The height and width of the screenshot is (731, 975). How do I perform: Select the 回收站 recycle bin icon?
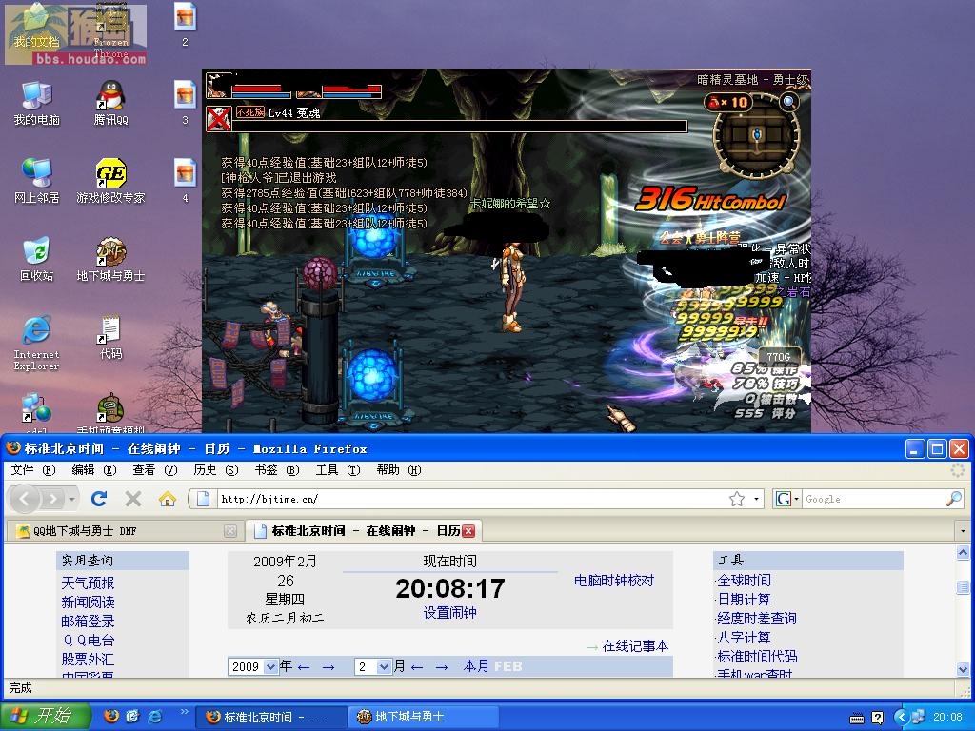pyautogui.click(x=37, y=259)
